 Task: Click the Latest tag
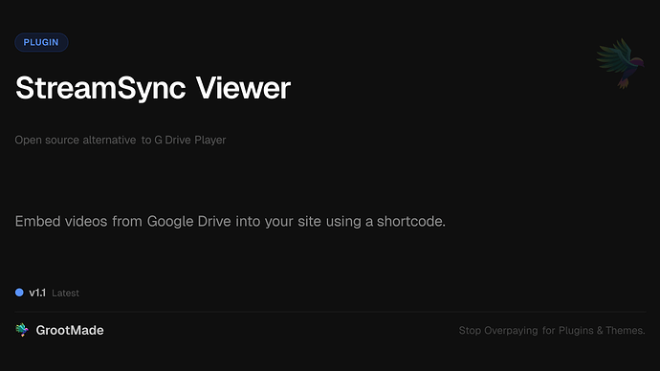[65, 294]
